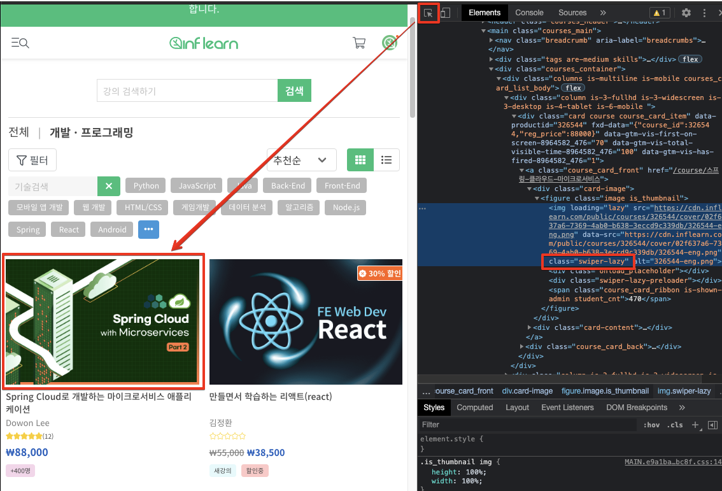
Task: Toggle :hov element state panel
Action: (x=651, y=425)
